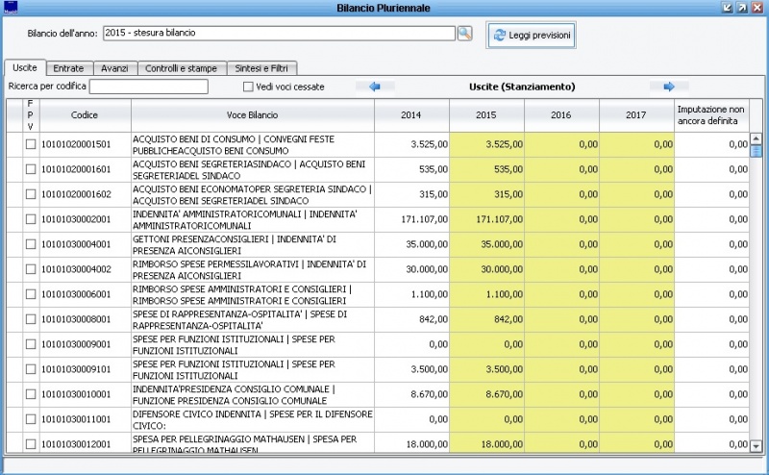
Task: Sort table by Codice column header
Action: [x=85, y=114]
